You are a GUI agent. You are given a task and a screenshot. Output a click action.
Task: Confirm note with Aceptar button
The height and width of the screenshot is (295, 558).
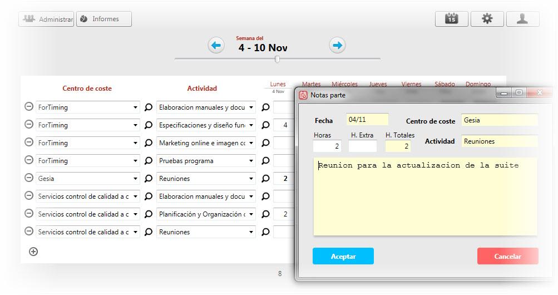(343, 256)
